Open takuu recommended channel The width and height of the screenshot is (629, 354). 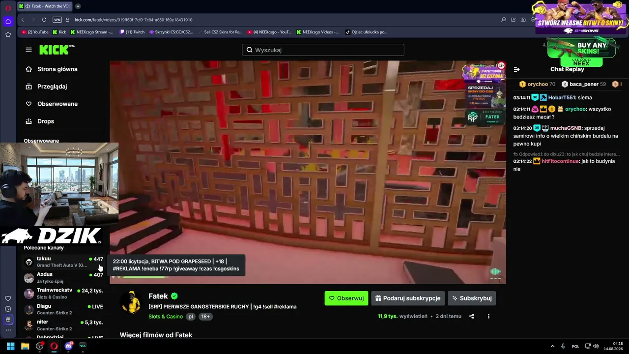[x=64, y=262]
